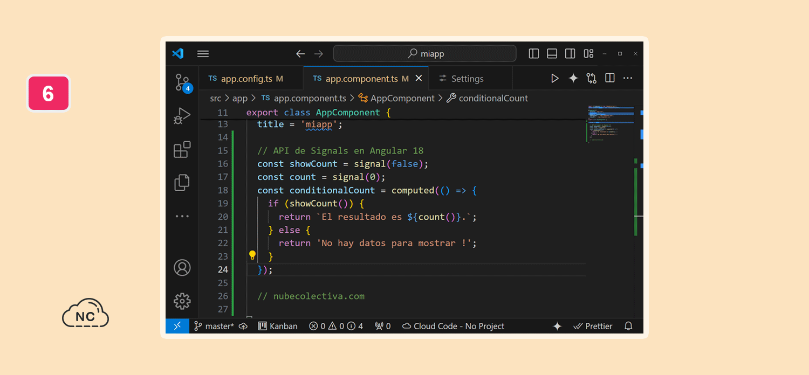Click line number 18 in the gutter
The width and height of the screenshot is (809, 375).
[223, 190]
